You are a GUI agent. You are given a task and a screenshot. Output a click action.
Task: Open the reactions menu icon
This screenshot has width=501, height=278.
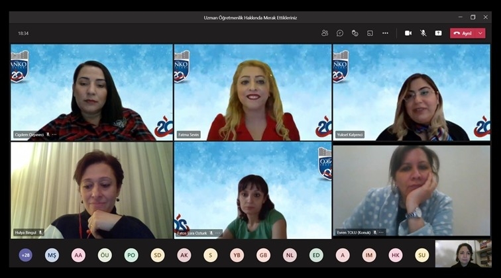coord(355,33)
